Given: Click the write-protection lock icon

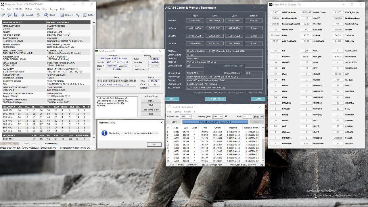Looking at the screenshot, I should pyautogui.click(x=38, y=15).
